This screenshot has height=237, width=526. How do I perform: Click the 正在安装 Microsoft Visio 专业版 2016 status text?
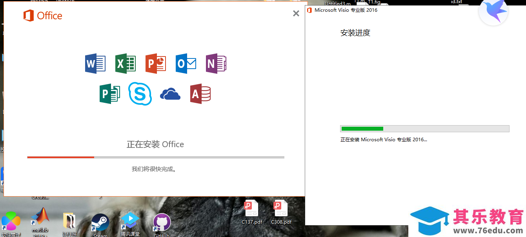(x=384, y=140)
